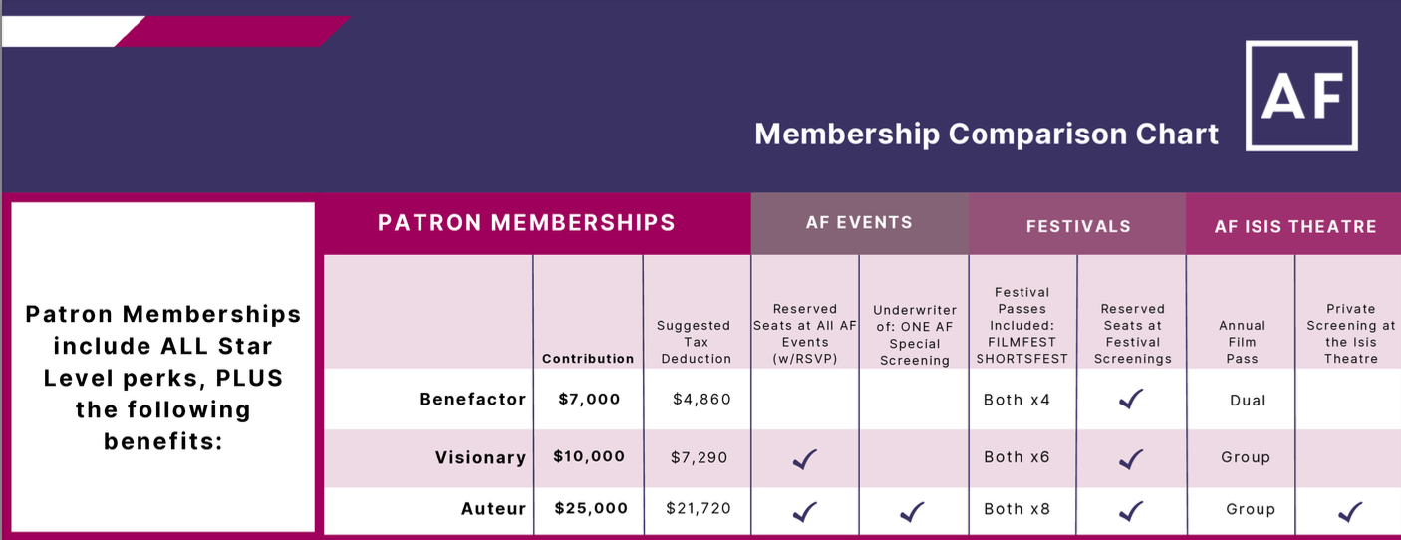This screenshot has height=540, width=1401.
Task: Click Auteur's Private Screening checkmark
Action: pos(1350,511)
